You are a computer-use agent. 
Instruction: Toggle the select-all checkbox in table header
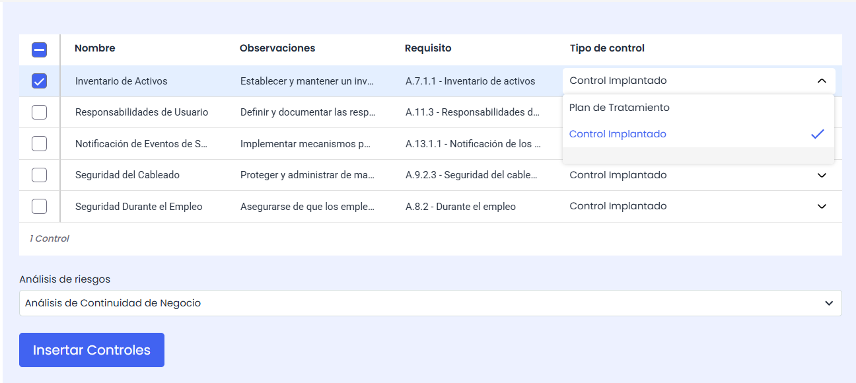coord(40,50)
